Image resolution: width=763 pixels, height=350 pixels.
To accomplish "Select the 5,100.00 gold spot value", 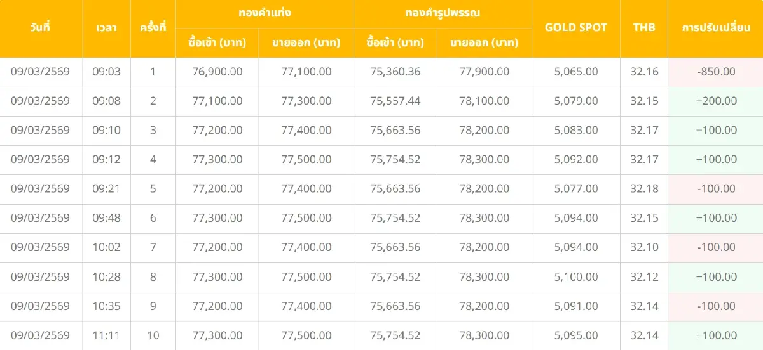I will pyautogui.click(x=576, y=277).
